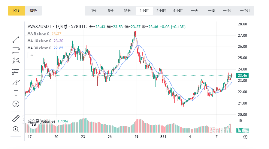Set timeframe to 15分
Screen dimensions: 269x149
[x=127, y=11]
